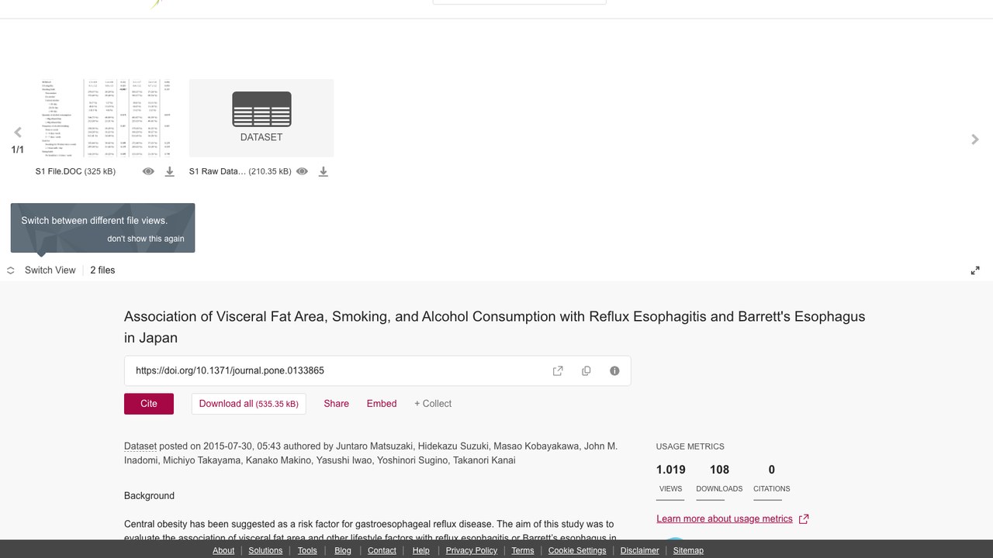
Task: Open the Privacy Policy footer link
Action: pos(472,550)
